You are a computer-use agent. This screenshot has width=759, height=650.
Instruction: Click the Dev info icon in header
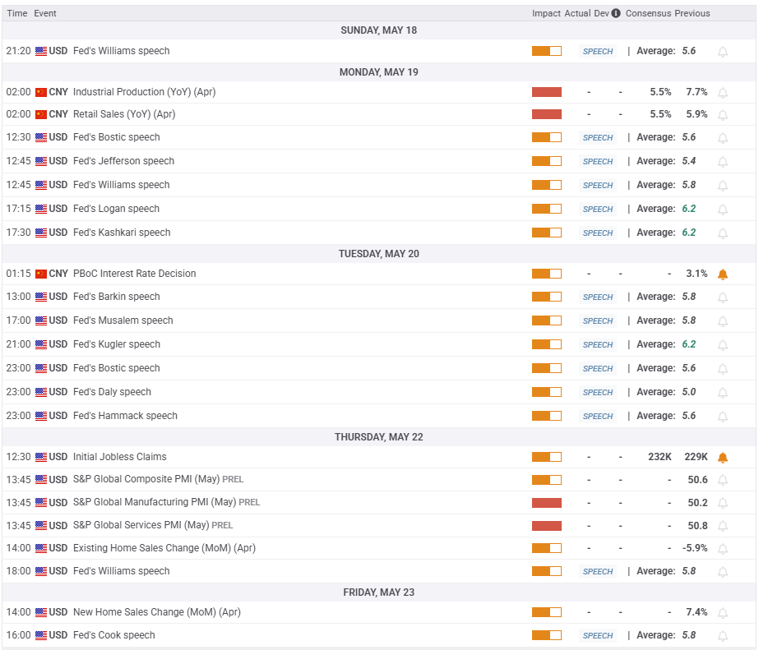616,13
